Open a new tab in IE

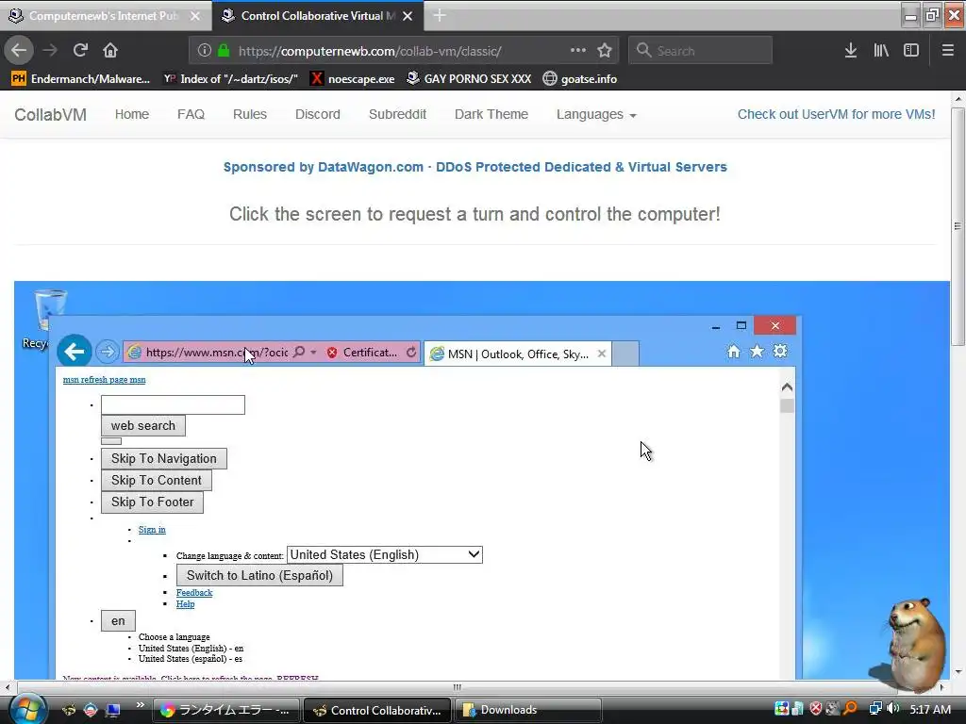[625, 354]
